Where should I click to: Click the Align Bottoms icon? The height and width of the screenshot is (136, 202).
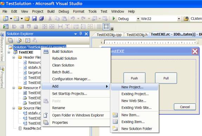(36, 27)
